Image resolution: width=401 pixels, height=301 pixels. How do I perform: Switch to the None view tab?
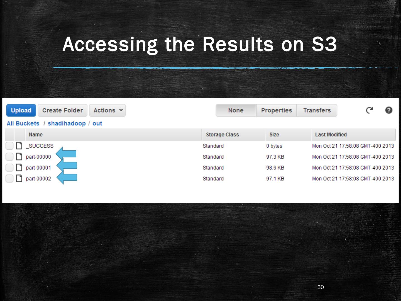click(x=236, y=110)
